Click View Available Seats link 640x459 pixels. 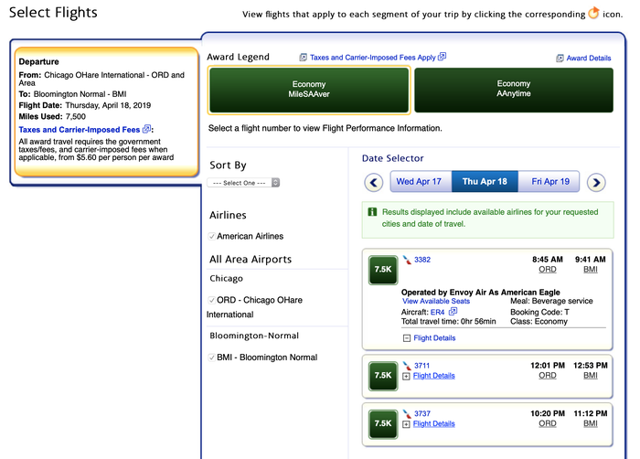click(x=436, y=301)
